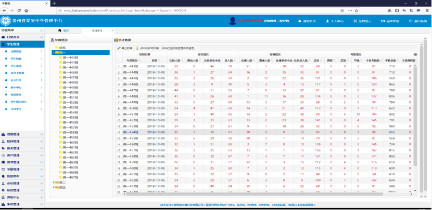Expand 会议管理 section in sidebar
Viewport: 432px width, 210px height.
[x=22, y=184]
